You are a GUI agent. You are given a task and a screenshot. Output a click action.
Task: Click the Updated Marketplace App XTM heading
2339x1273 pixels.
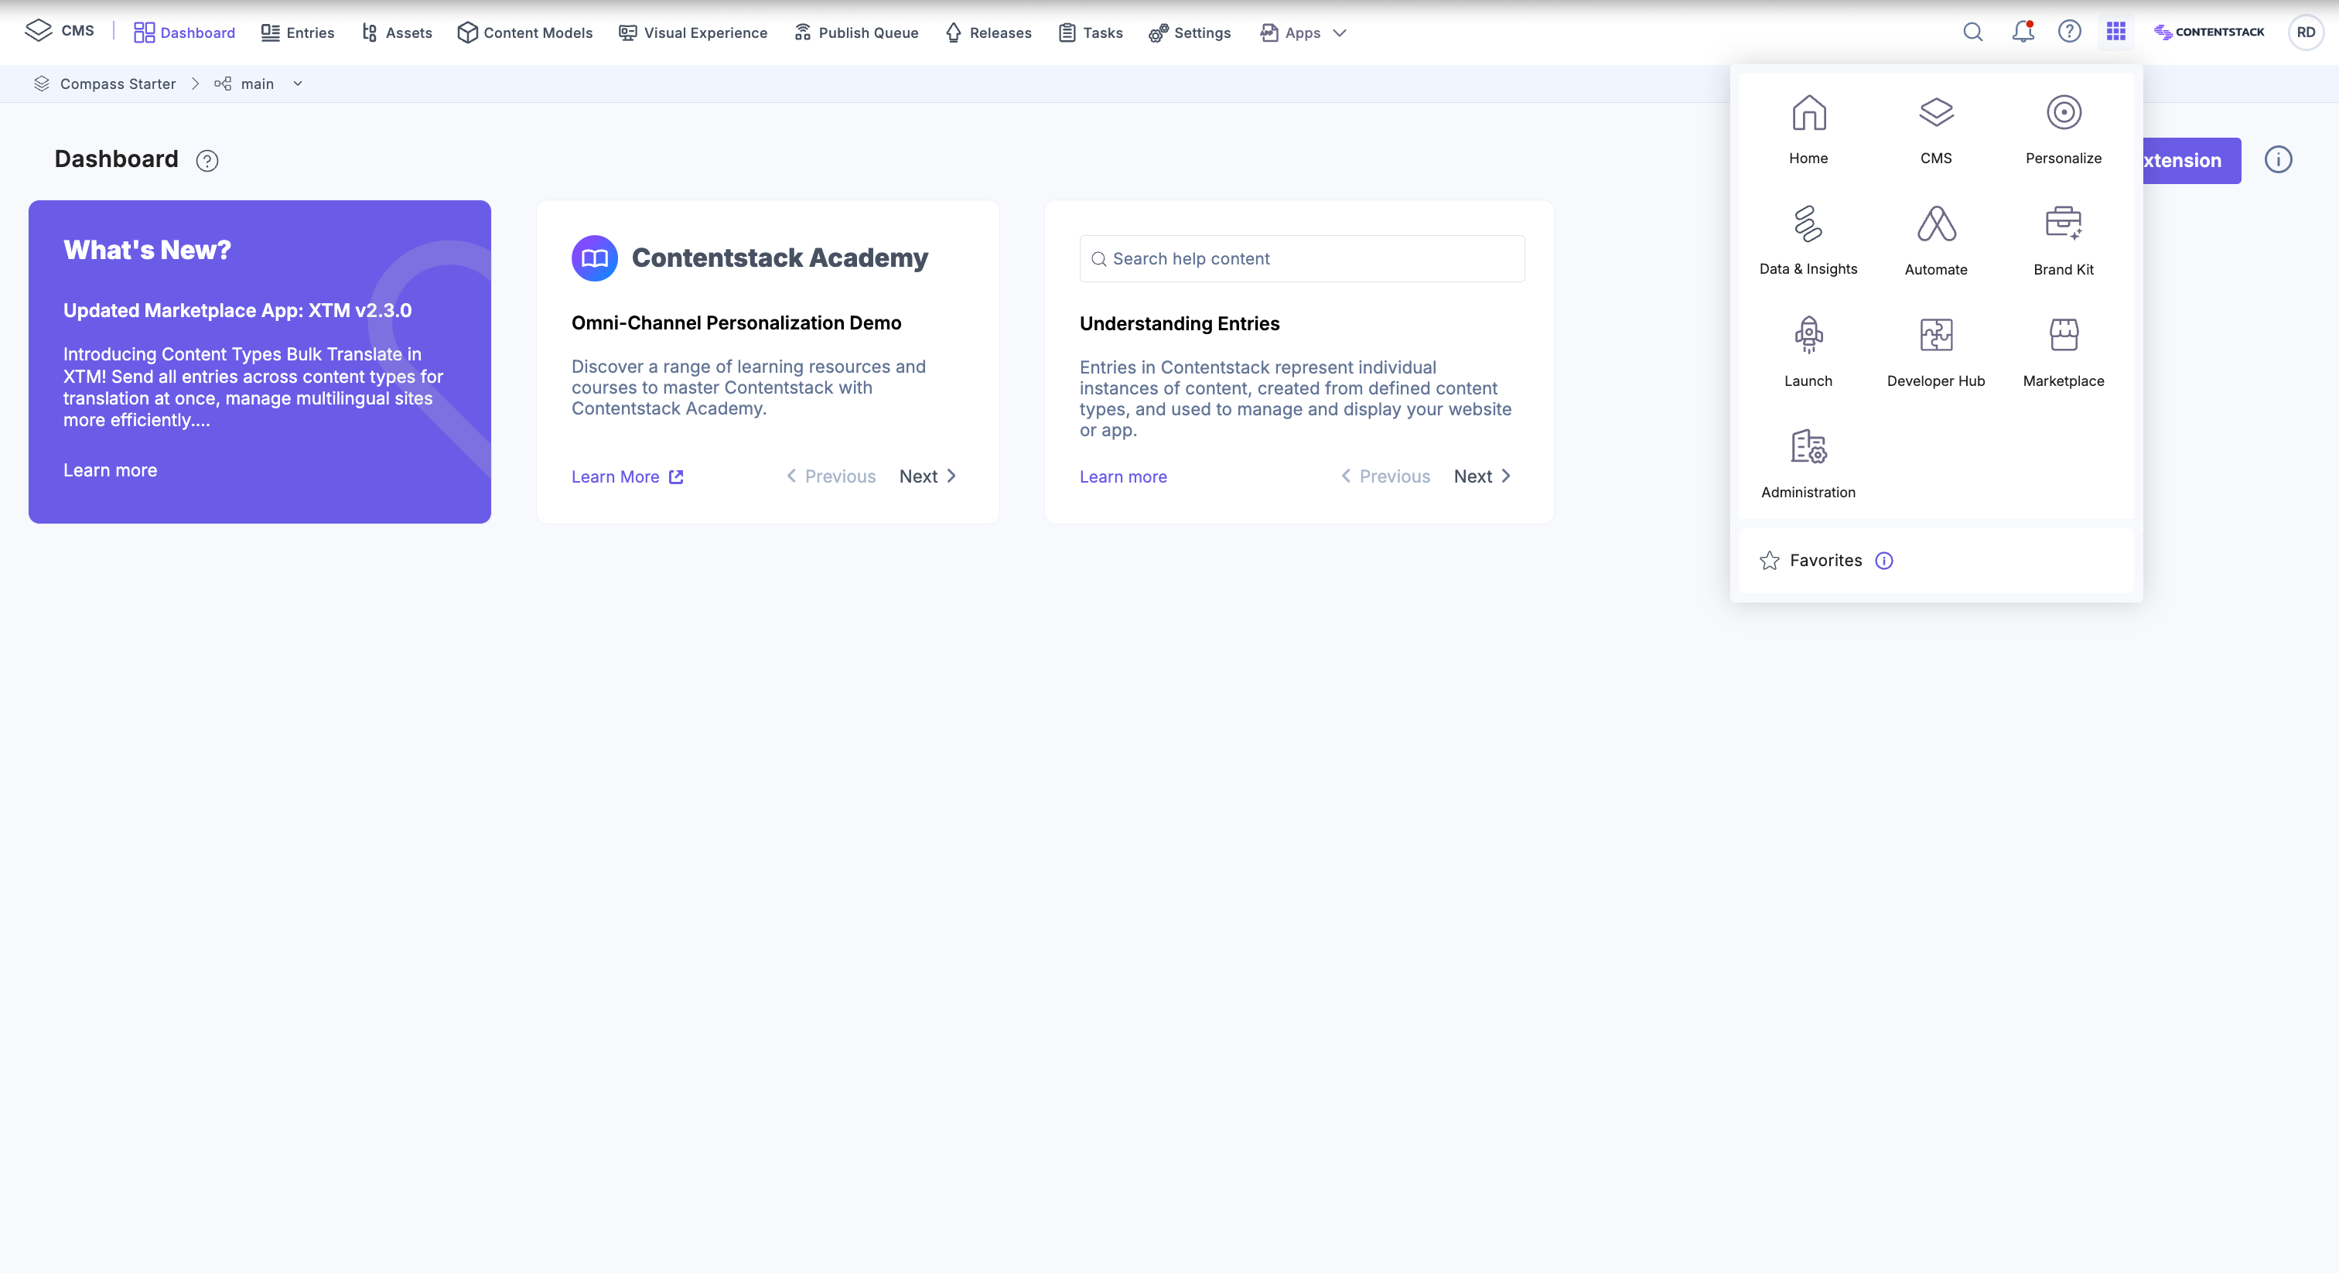[x=237, y=311]
